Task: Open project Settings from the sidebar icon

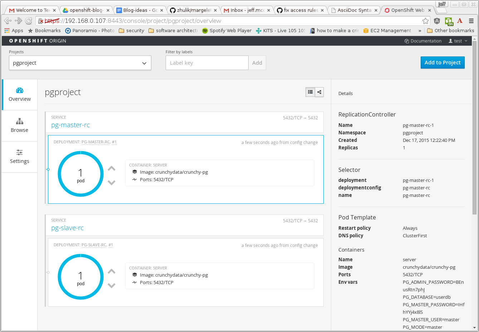Action: tap(19, 153)
